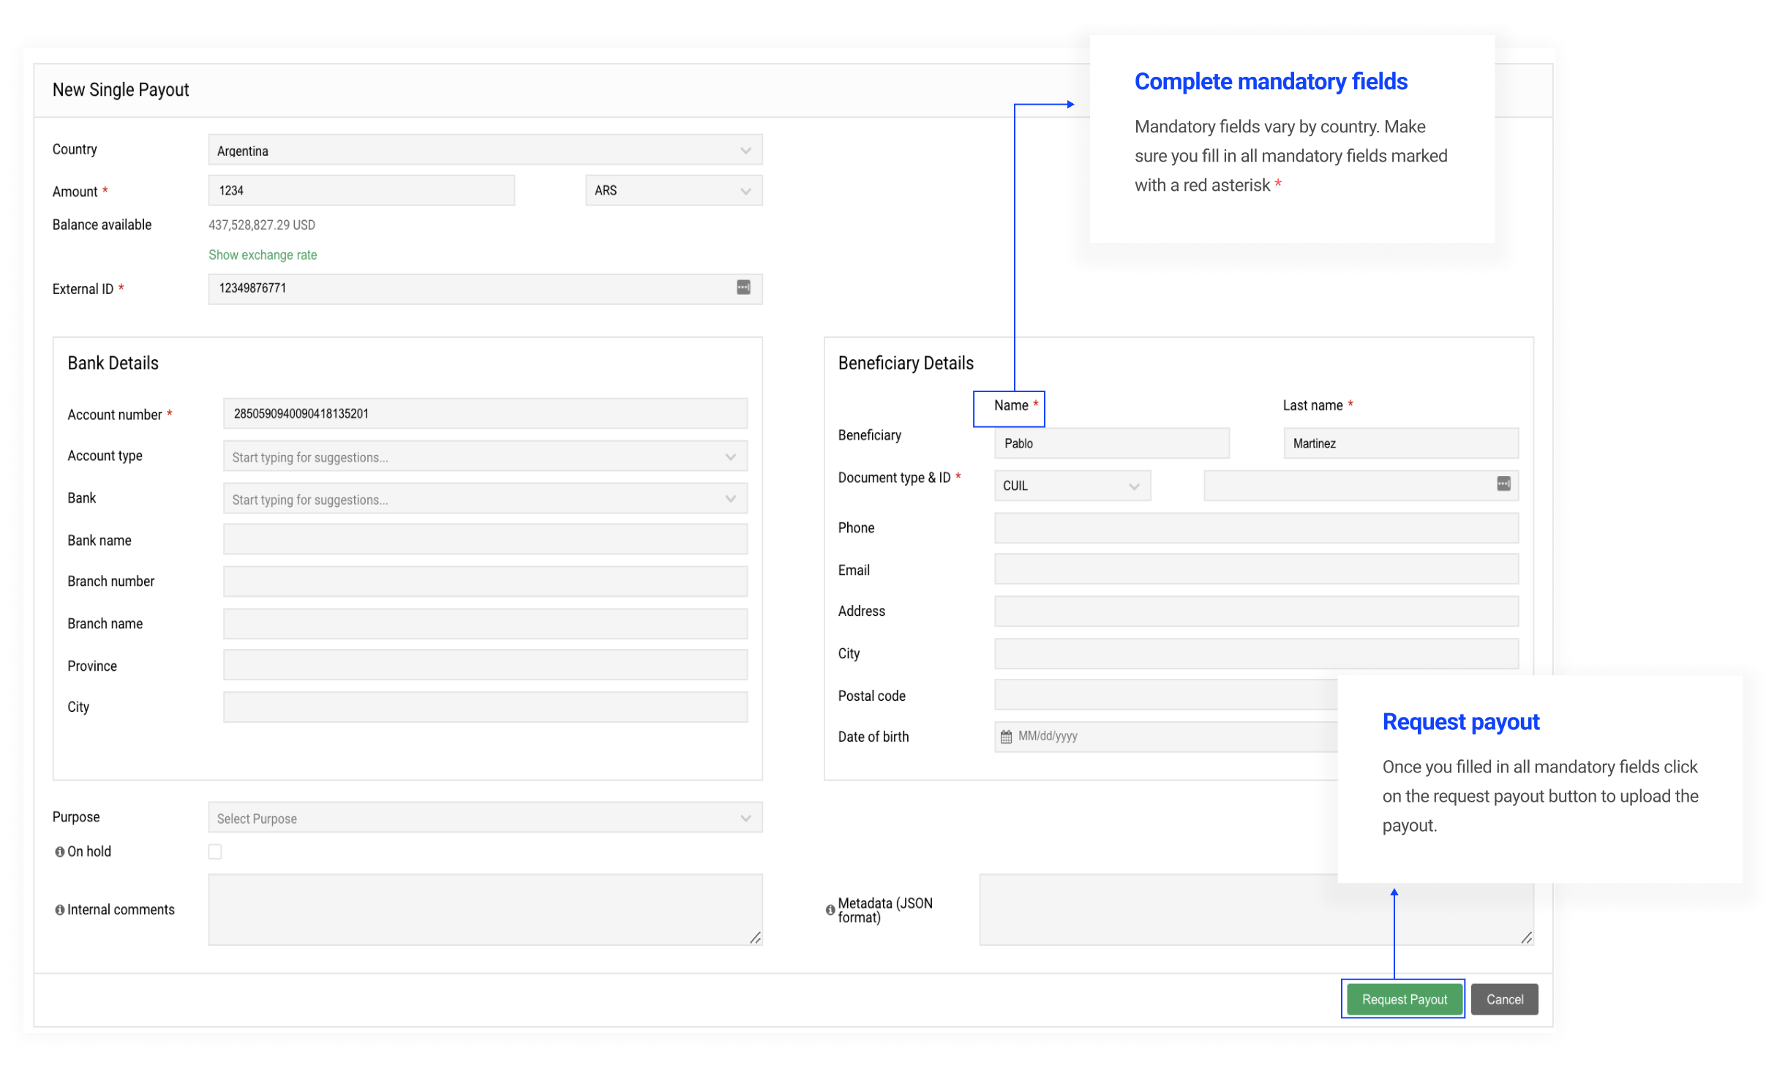Enable the On hold checkbox
This screenshot has width=1766, height=1068.
point(215,851)
